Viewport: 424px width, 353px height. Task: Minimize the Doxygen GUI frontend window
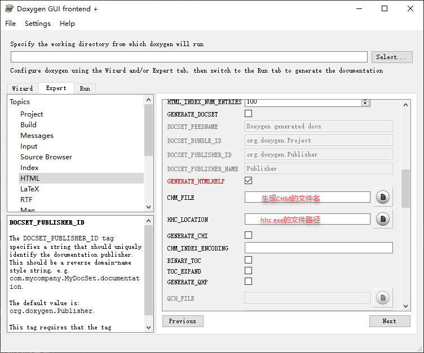[359, 8]
